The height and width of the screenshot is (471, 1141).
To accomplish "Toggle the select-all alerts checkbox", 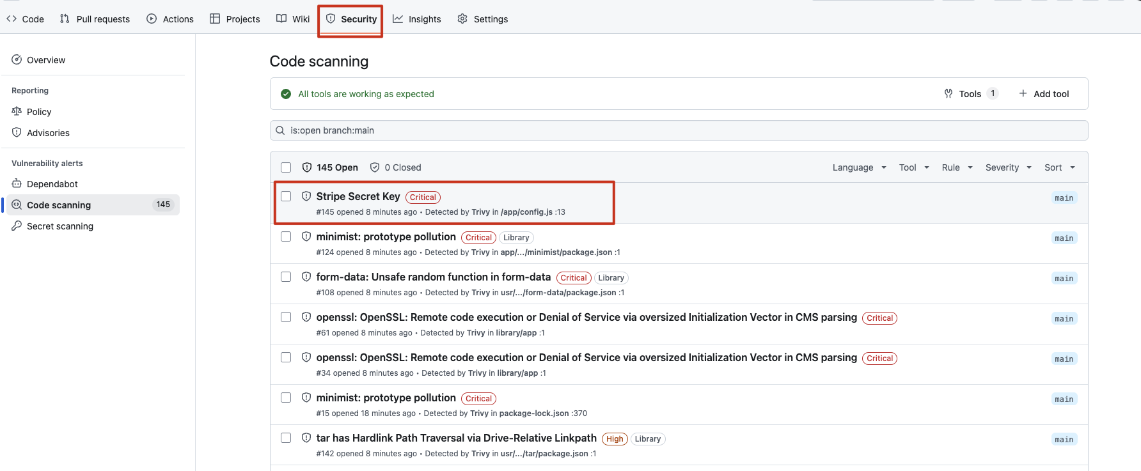I will (x=286, y=167).
